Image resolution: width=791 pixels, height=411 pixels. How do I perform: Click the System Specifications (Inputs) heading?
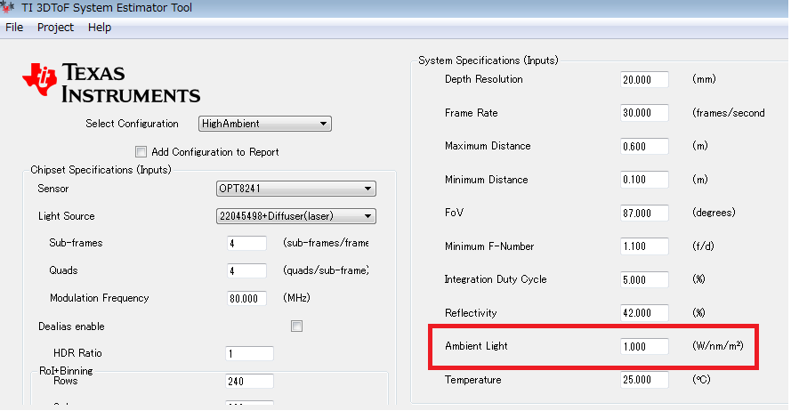point(488,60)
